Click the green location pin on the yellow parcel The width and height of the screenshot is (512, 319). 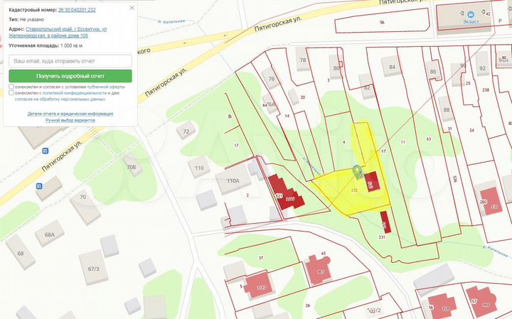coord(357,171)
